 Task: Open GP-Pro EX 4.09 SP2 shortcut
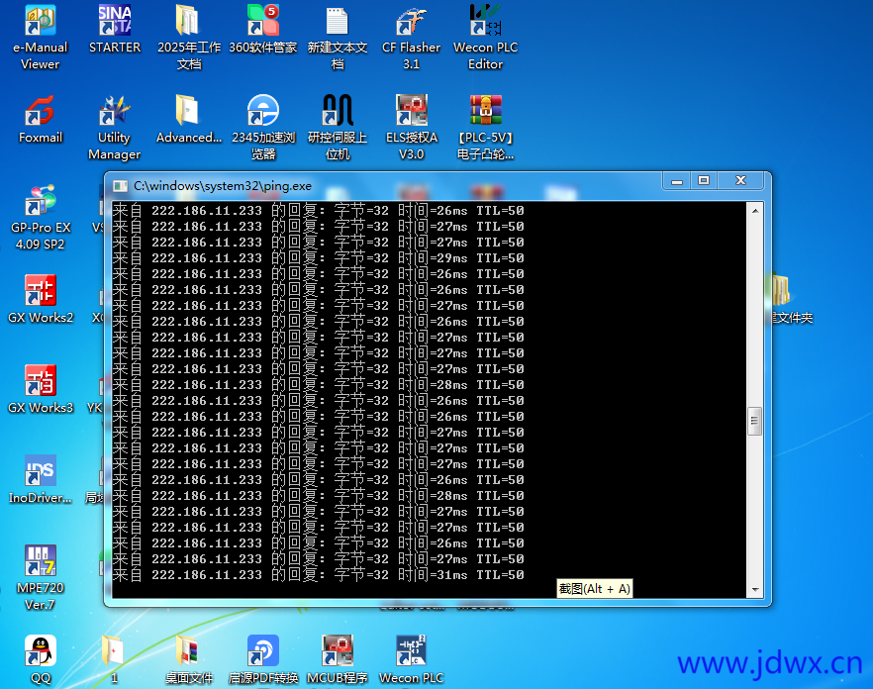[x=40, y=218]
